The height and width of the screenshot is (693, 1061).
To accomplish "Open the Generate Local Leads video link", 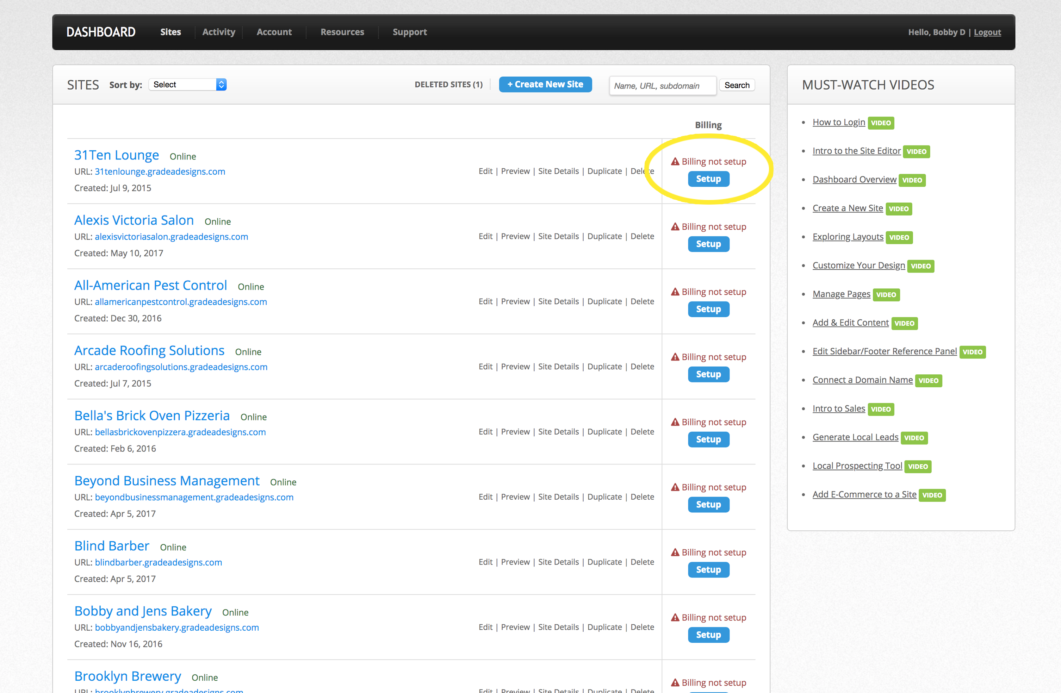I will click(x=855, y=437).
